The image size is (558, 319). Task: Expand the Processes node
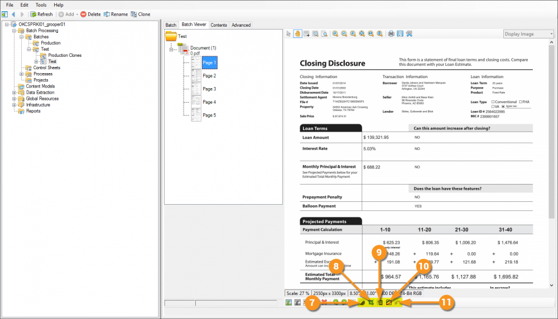click(x=22, y=74)
